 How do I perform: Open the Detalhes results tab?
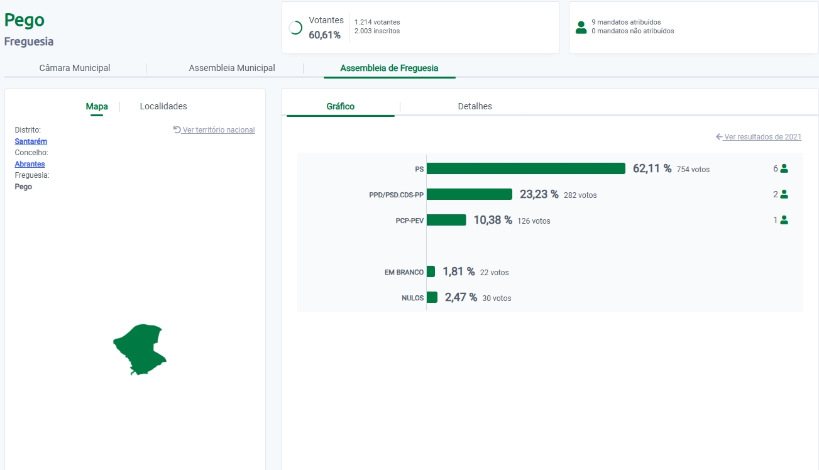click(x=475, y=106)
